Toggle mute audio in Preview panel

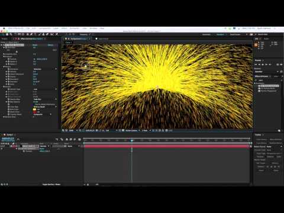pos(277,64)
